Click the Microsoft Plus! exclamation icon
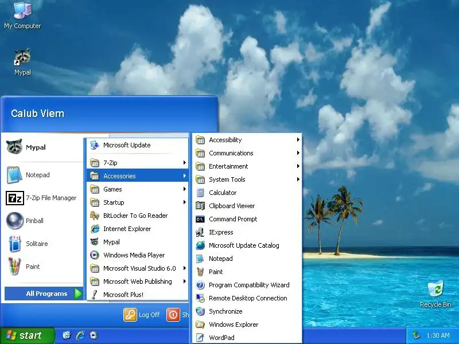The width and height of the screenshot is (459, 344). click(x=94, y=295)
